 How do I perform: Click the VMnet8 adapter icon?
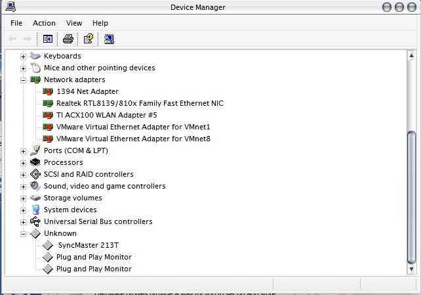48,139
